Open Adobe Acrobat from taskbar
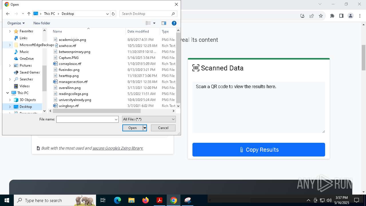Viewport: 366px width, 206px height. click(x=159, y=200)
